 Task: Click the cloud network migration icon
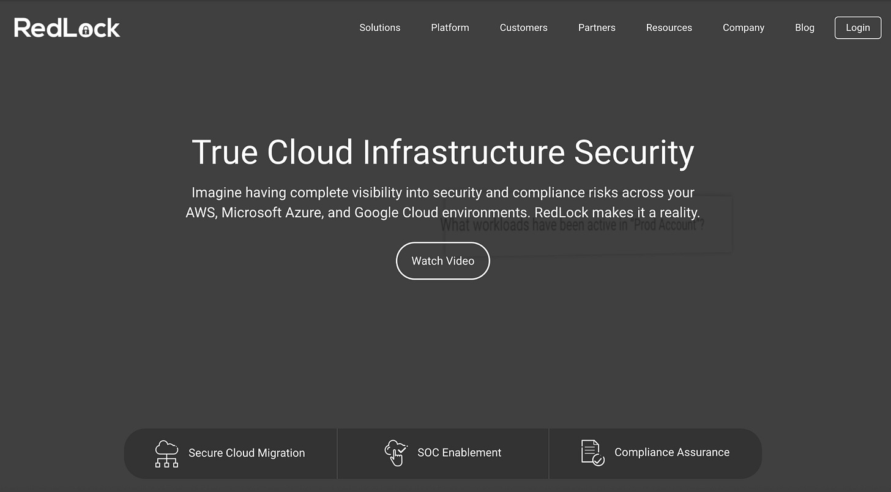[166, 453]
